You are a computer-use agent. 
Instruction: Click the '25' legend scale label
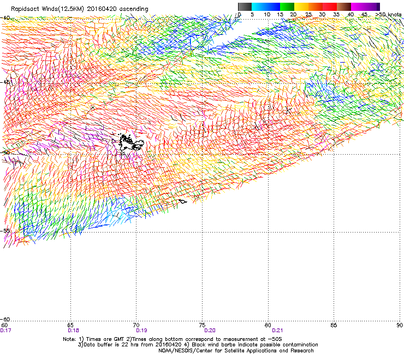point(308,15)
